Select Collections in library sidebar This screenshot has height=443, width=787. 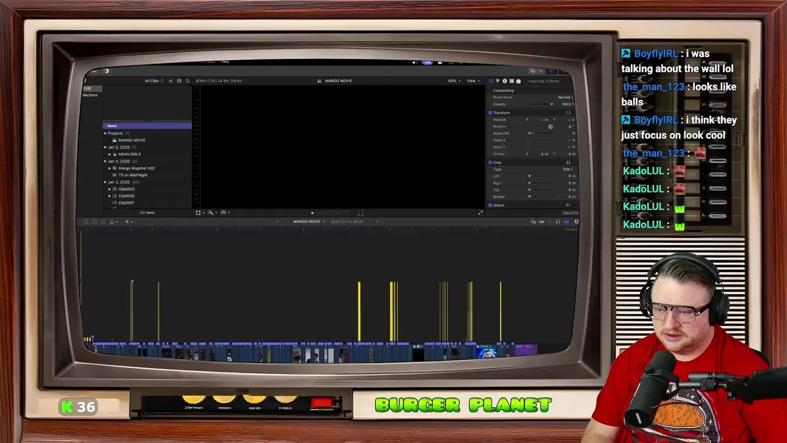[90, 95]
